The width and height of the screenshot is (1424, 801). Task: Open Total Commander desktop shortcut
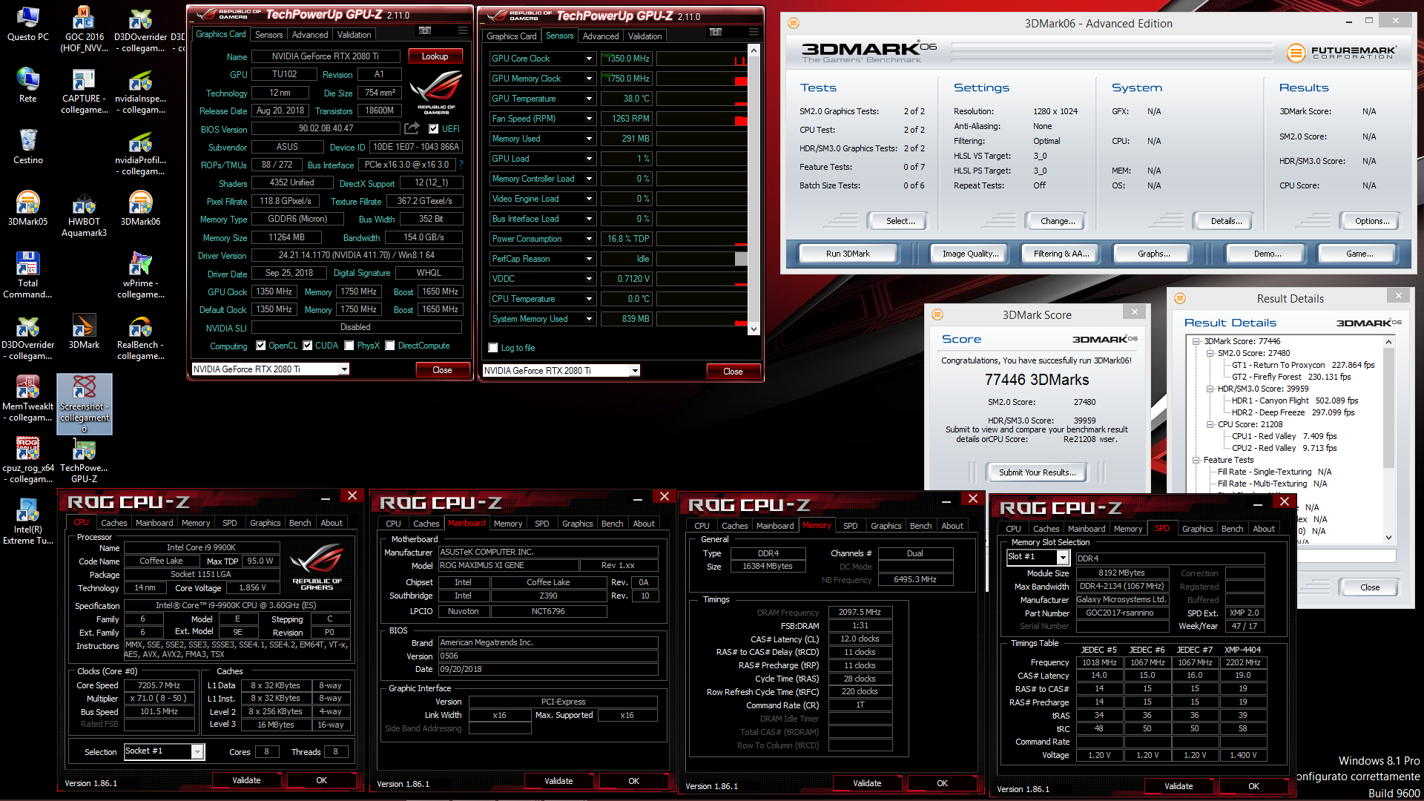point(28,275)
